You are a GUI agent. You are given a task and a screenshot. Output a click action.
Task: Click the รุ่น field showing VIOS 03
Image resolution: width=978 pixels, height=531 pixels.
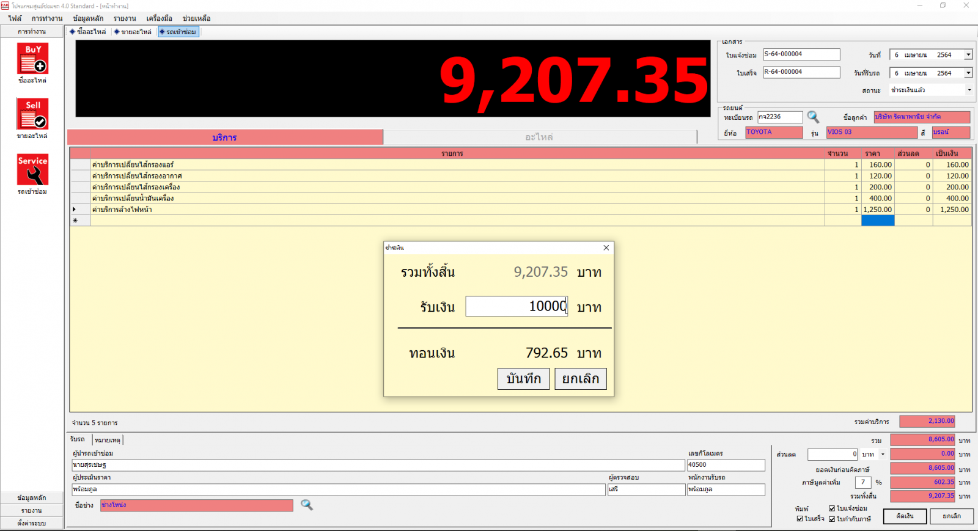click(x=872, y=132)
